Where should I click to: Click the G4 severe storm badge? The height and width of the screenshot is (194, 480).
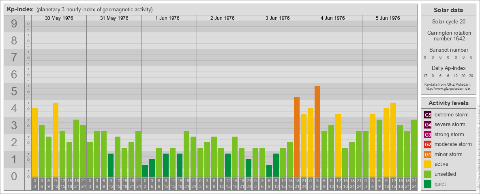pyautogui.click(x=428, y=125)
